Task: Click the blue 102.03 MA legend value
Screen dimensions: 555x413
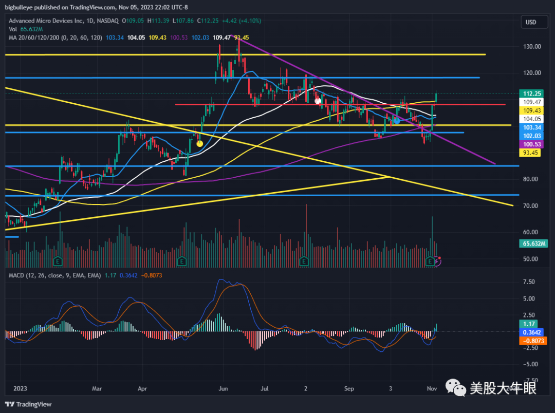Action: [x=200, y=37]
